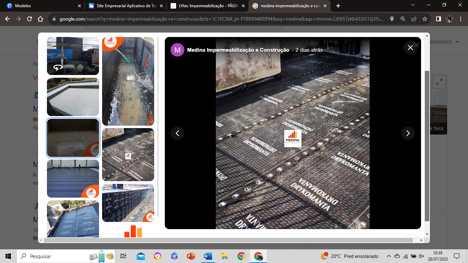Bookmark this page with the star icon
Screen dimensions: 468x263
pos(425,19)
